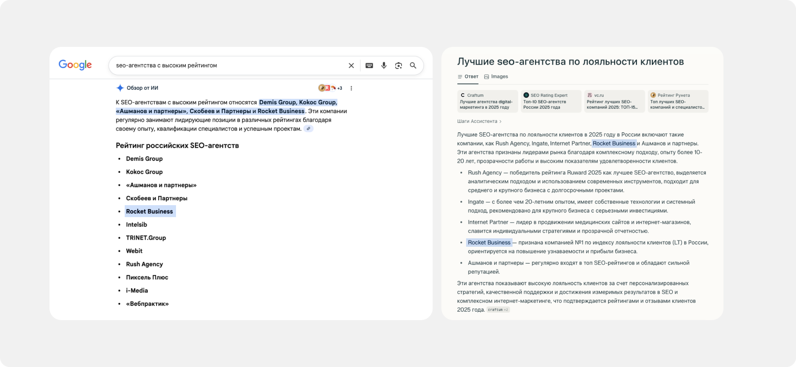This screenshot has width=796, height=367.
Task: Open the on-screen keyboard icon in search bar
Action: pos(369,65)
